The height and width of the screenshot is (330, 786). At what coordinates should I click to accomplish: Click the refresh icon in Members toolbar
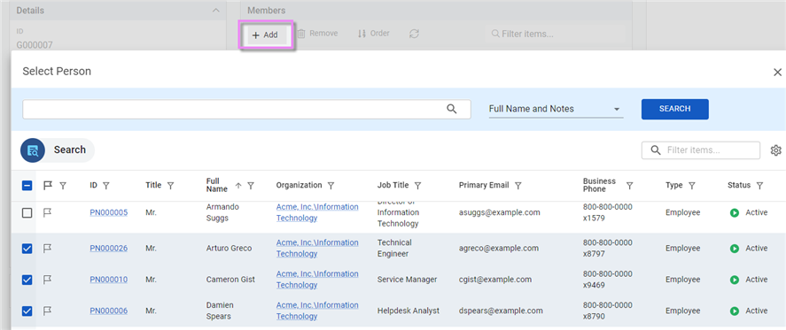[x=414, y=34]
